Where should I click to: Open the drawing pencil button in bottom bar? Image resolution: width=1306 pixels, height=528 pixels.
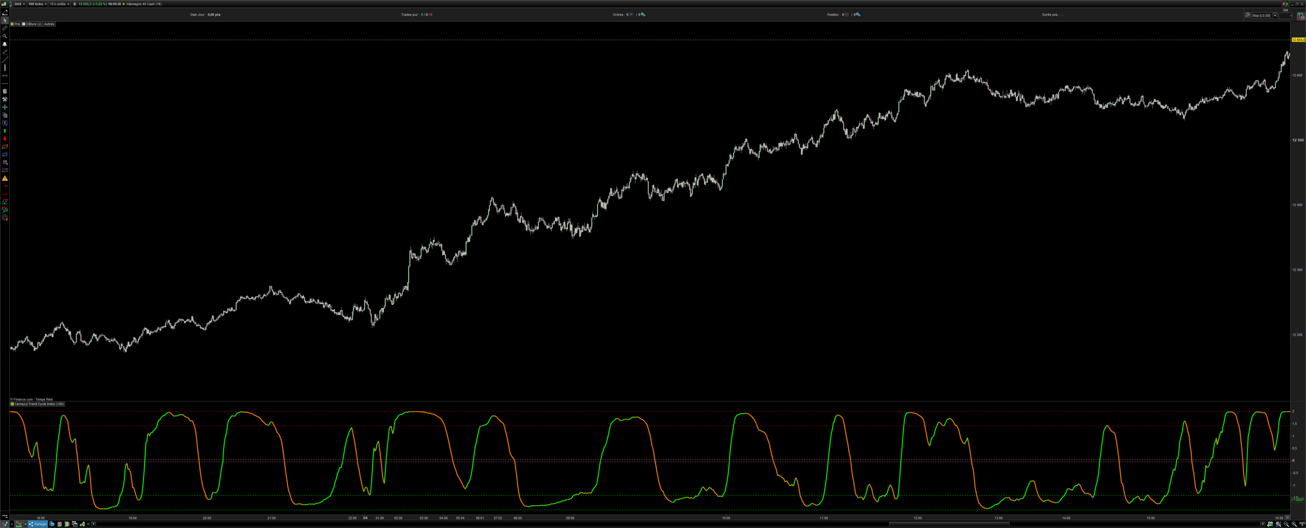click(5, 524)
